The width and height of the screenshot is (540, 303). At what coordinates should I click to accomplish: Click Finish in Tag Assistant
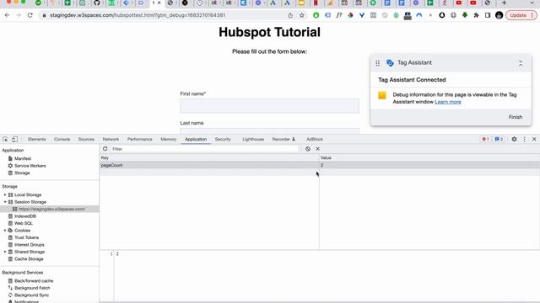(516, 117)
